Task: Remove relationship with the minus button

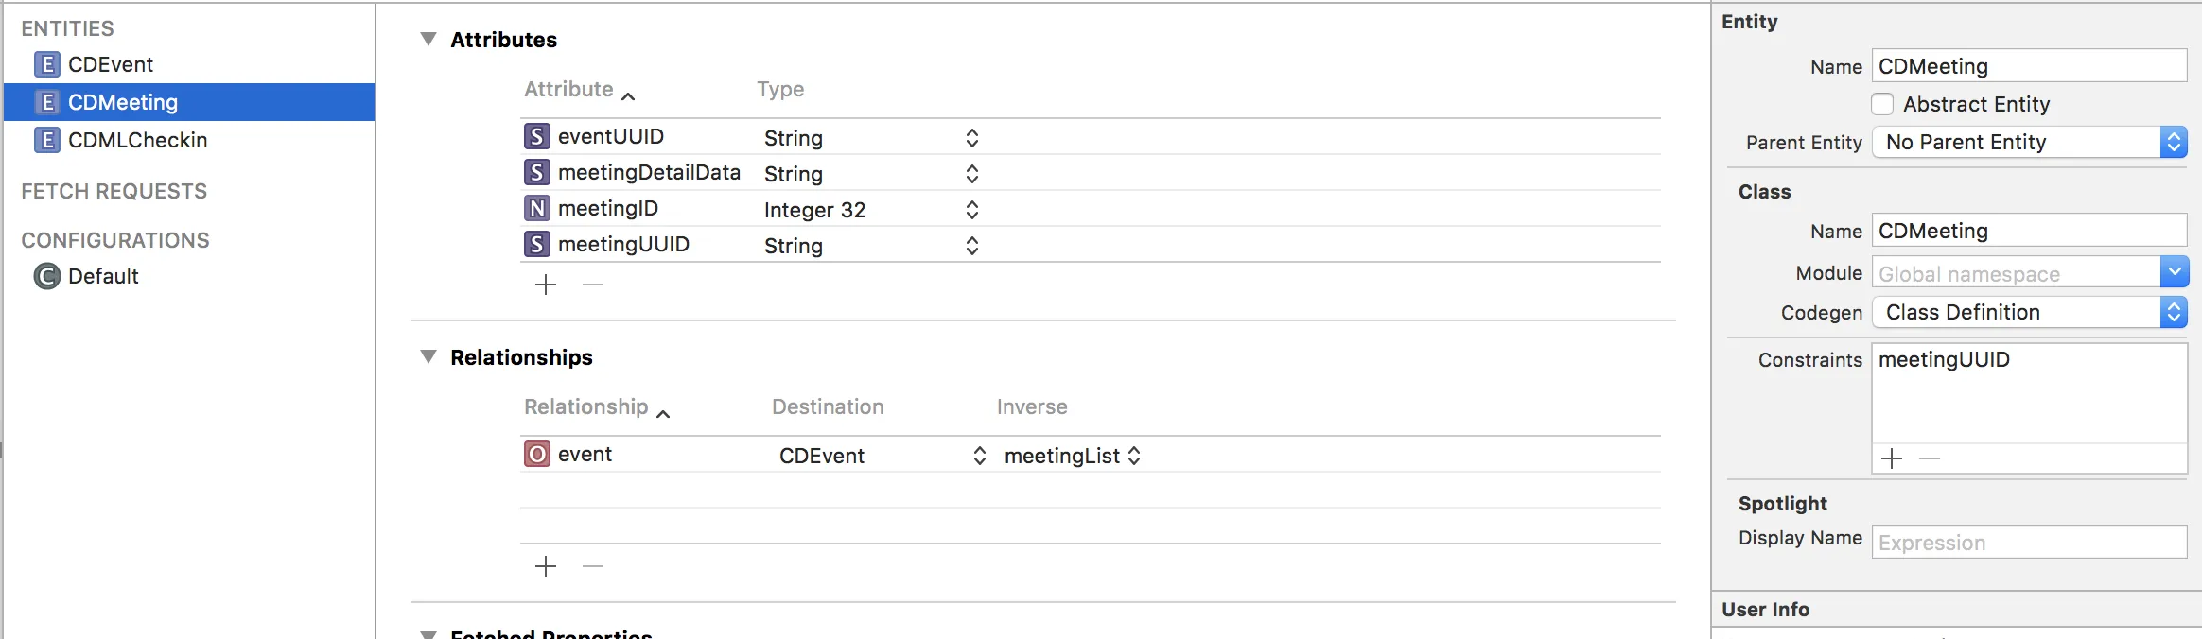Action: tap(593, 566)
